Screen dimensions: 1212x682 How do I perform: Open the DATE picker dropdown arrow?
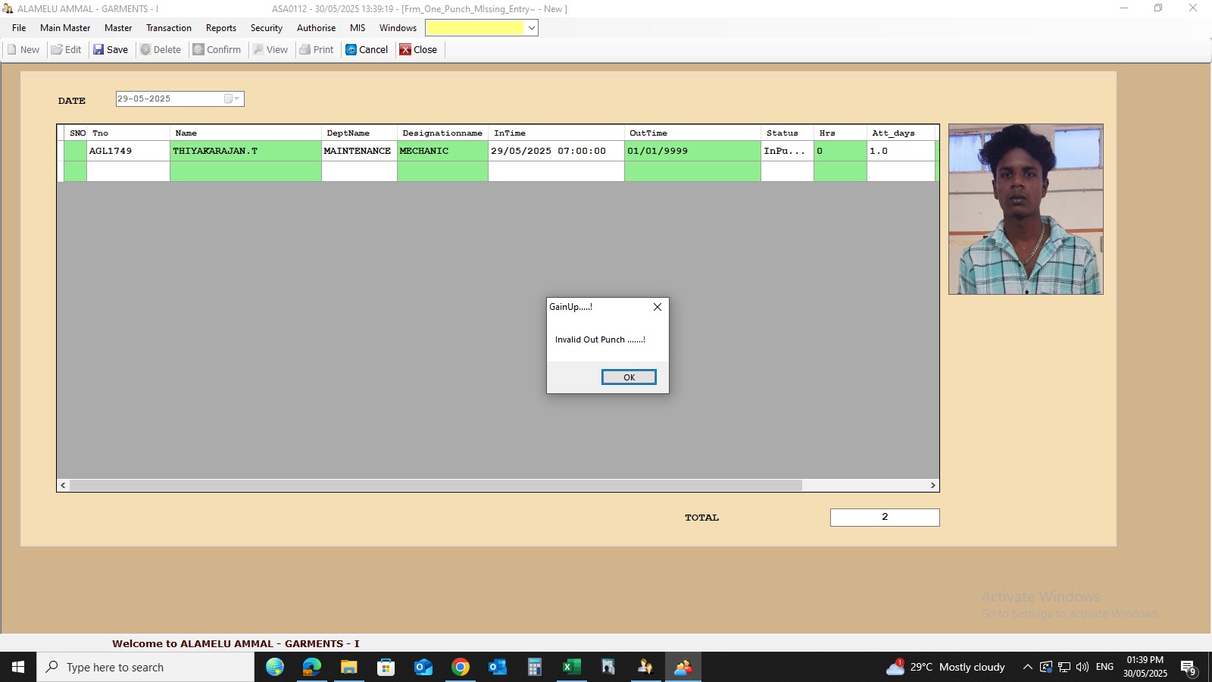pos(236,99)
